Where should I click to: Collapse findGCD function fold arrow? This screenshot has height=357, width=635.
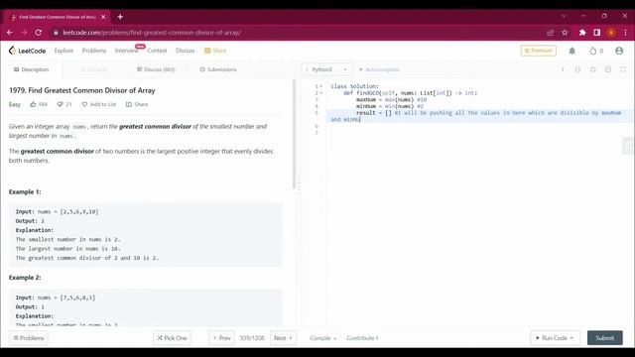coord(321,93)
